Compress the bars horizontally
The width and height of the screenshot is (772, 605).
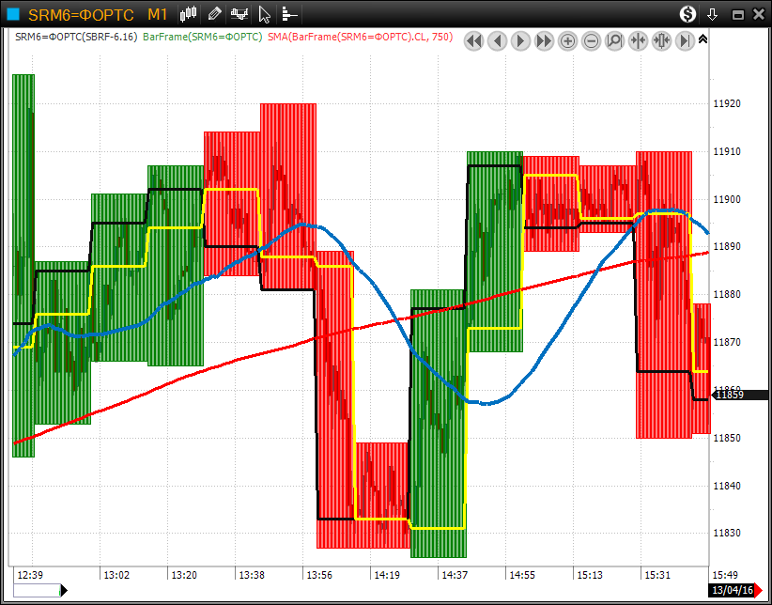coord(638,40)
